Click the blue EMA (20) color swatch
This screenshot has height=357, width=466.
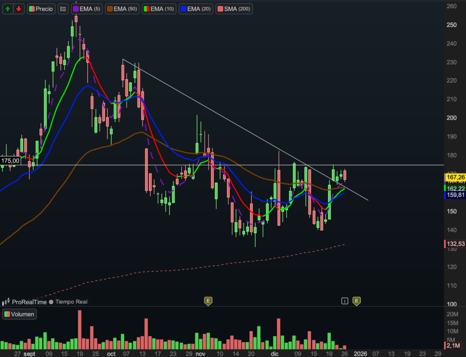(183, 9)
